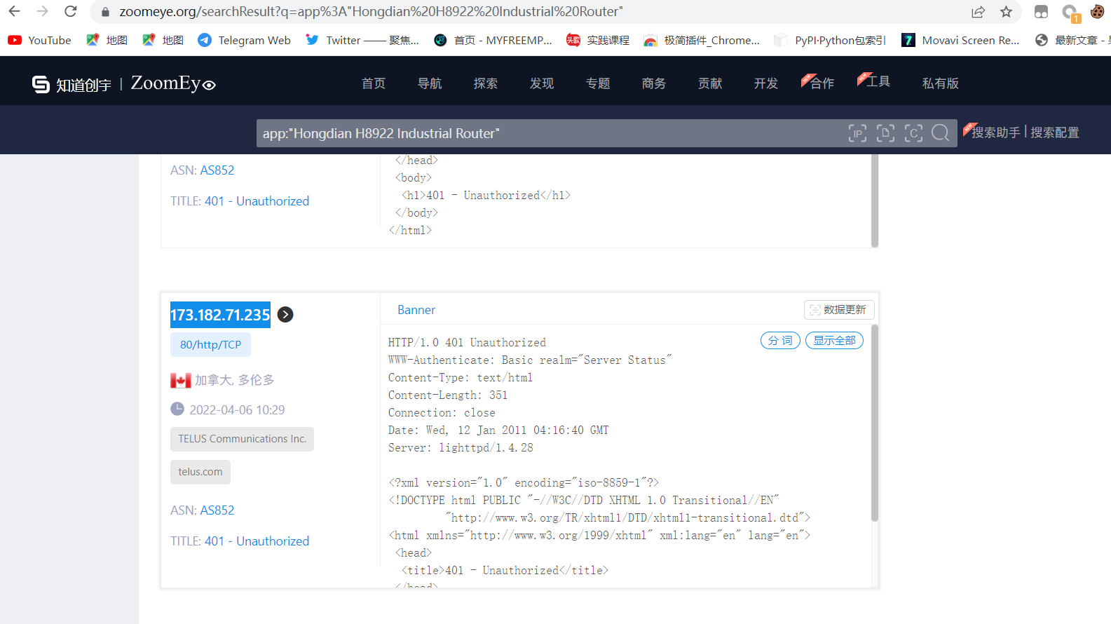Open the 173.182.71.235 host link

pos(220,315)
